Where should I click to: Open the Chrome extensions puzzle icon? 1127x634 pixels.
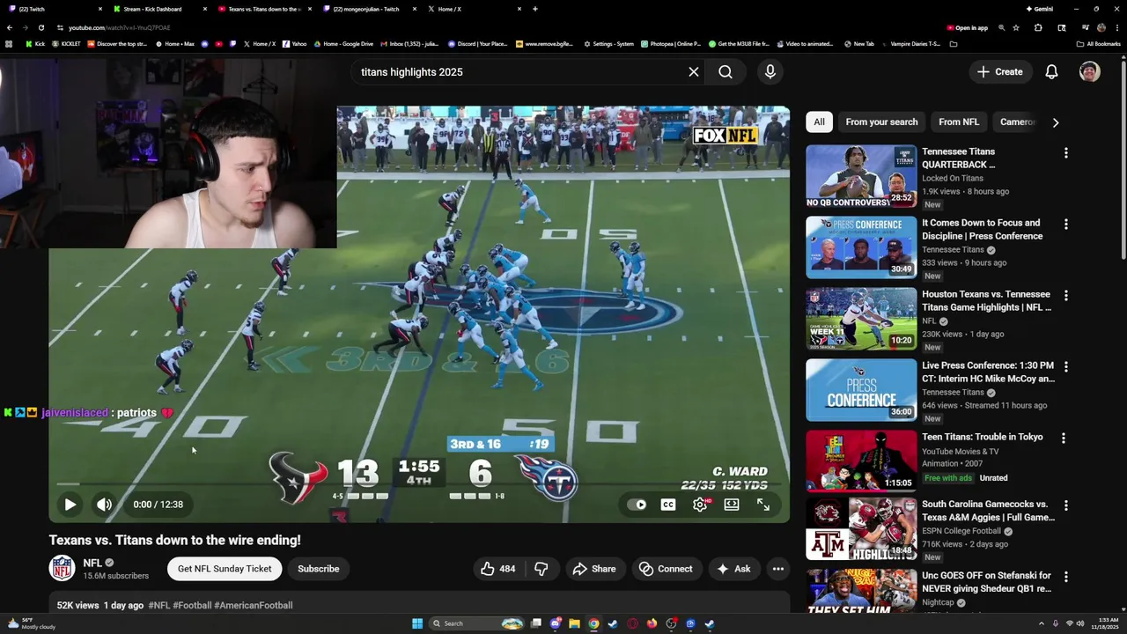click(1038, 27)
